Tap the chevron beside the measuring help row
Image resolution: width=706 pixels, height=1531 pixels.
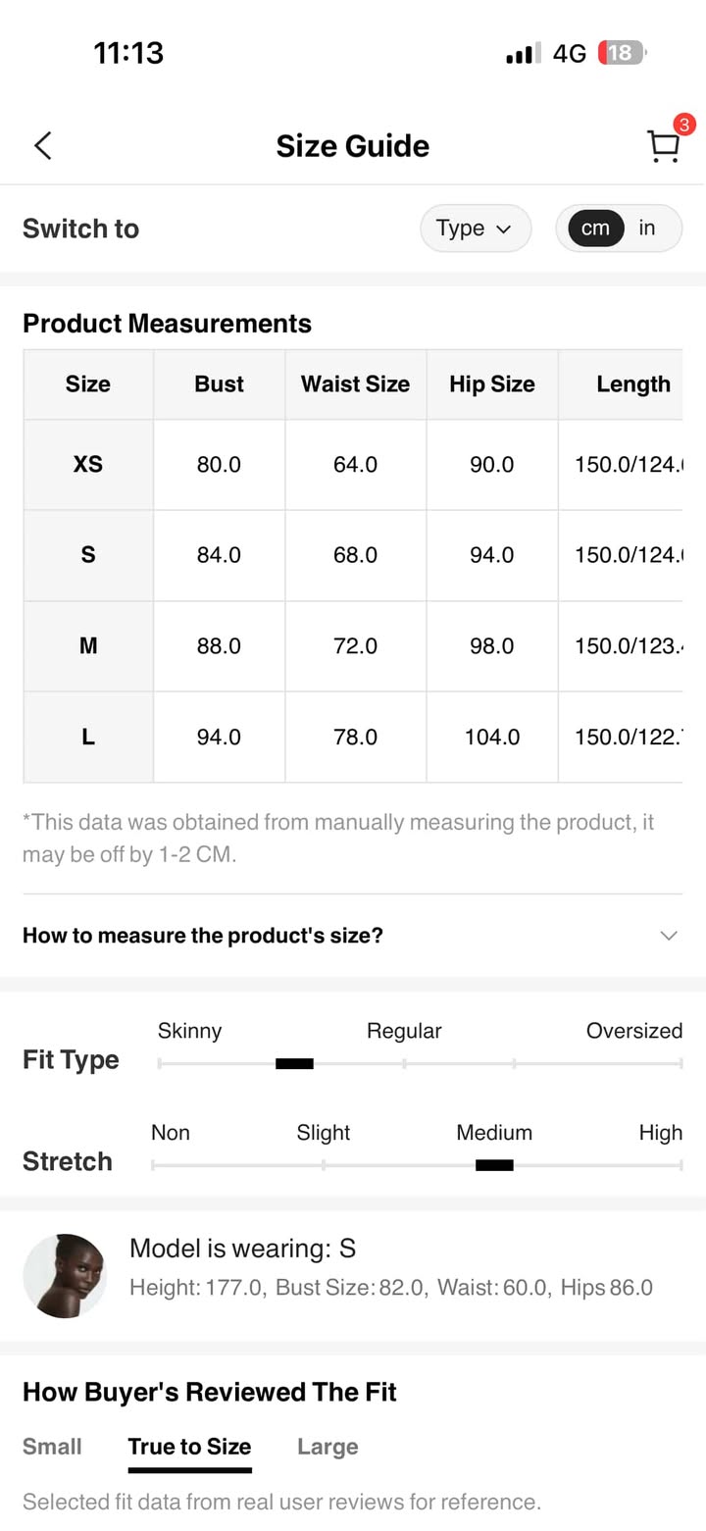point(669,936)
